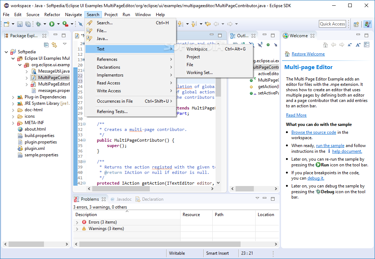The image size is (375, 259).
Task: Select Workspace in the Text submenu
Action: point(213,49)
